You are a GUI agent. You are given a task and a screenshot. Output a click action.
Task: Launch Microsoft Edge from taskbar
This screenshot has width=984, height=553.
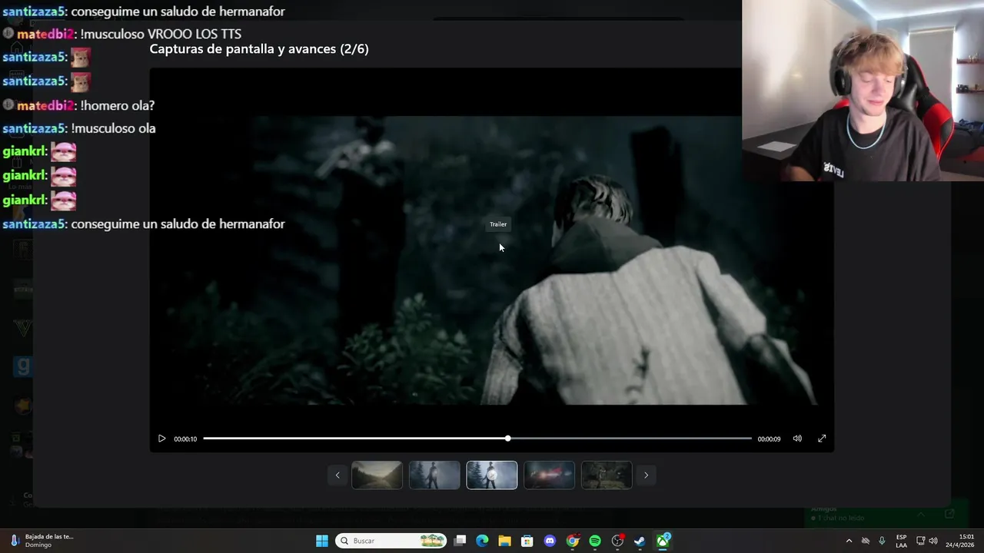pos(482,541)
